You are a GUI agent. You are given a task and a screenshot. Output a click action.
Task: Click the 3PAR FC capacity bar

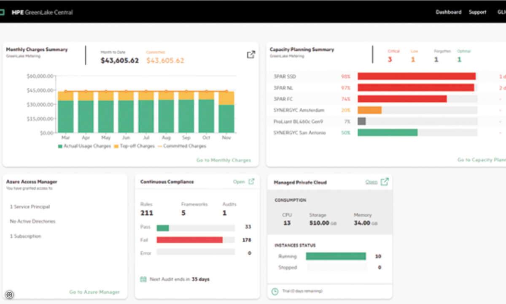(x=402, y=99)
